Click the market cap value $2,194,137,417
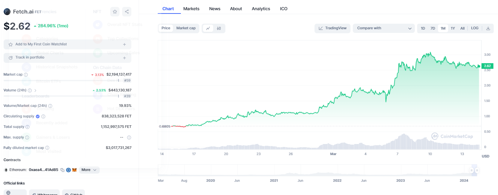498x195 pixels. click(119, 75)
